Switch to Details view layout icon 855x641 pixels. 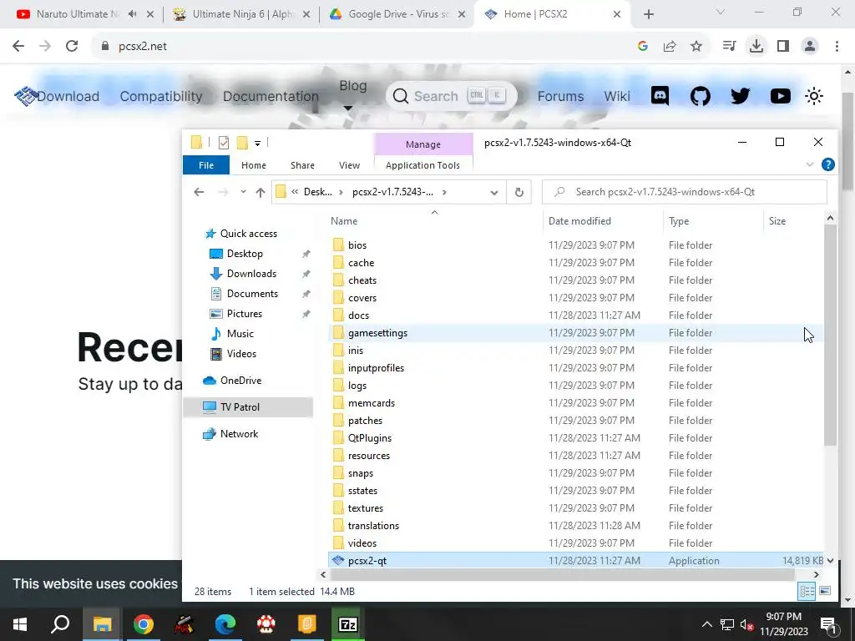pos(807,592)
